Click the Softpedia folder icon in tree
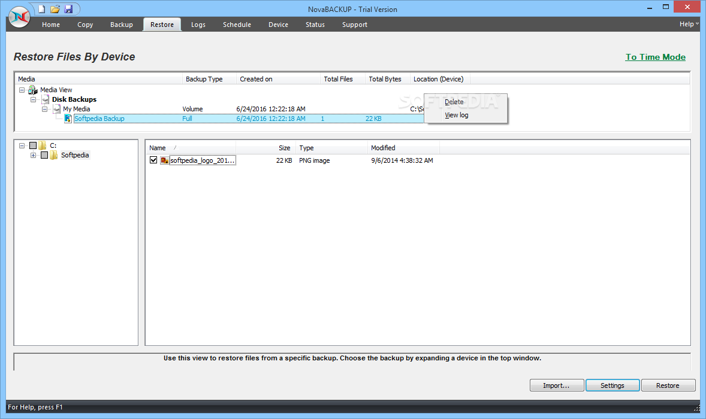 pos(53,155)
